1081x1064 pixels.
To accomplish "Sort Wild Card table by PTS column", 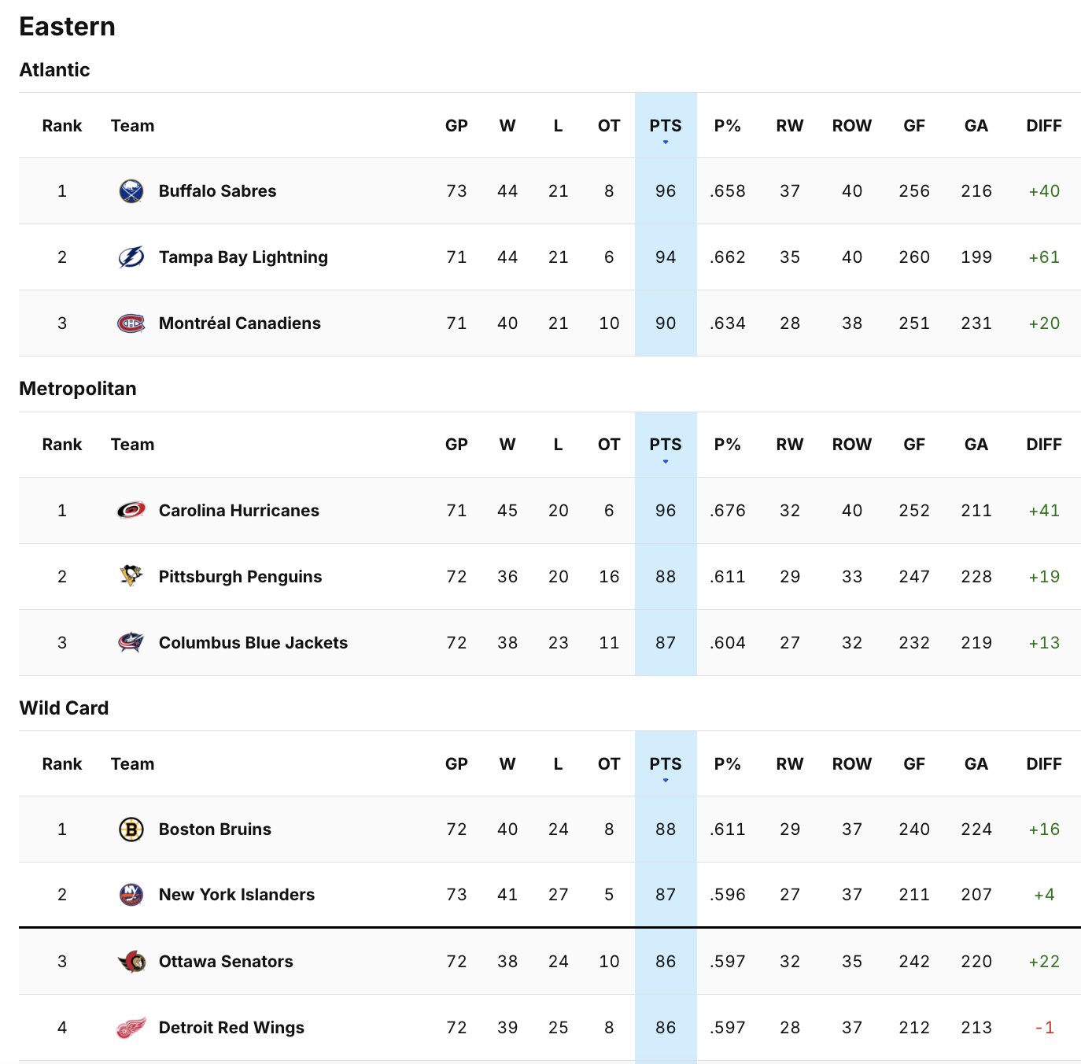I will pos(665,764).
